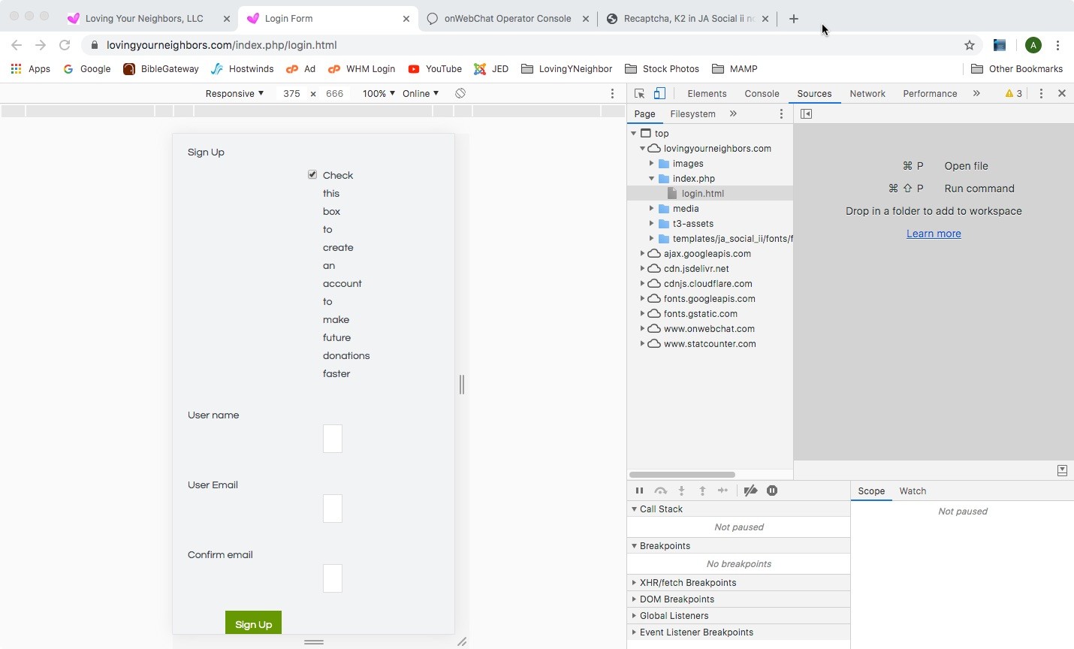
Task: Uncheck the create account checkbox
Action: (x=312, y=175)
